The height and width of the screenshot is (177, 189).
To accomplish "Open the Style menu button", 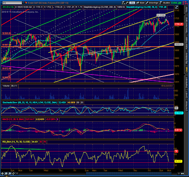I will [x=140, y=3].
